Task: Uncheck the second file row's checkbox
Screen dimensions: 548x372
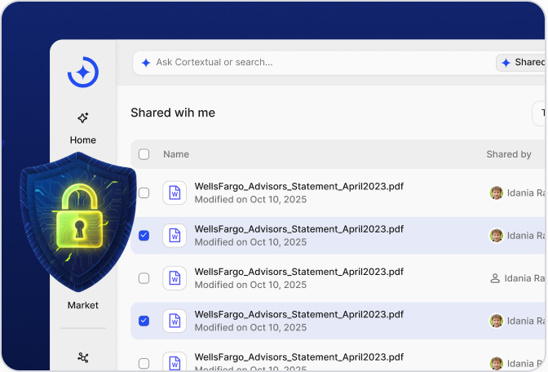Action: click(144, 236)
